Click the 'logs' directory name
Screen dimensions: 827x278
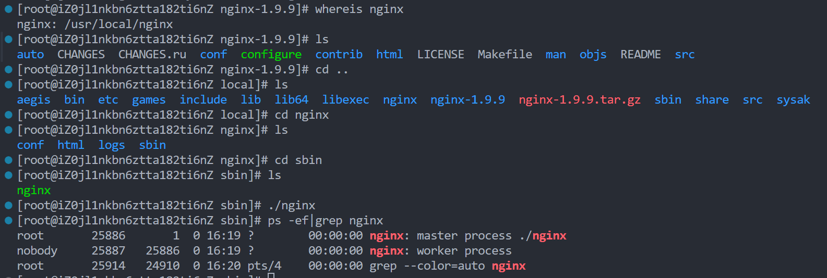[112, 145]
